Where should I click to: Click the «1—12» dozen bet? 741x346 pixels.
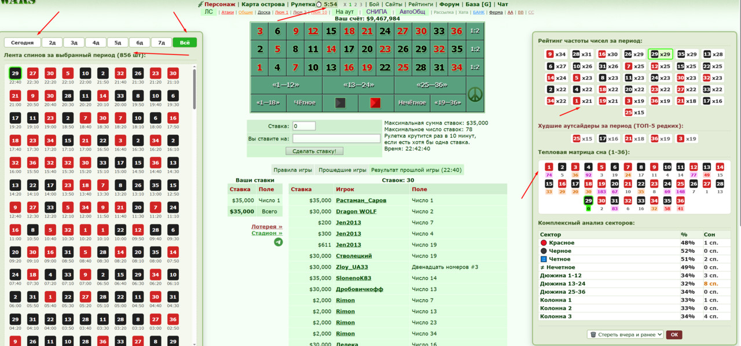pos(287,84)
